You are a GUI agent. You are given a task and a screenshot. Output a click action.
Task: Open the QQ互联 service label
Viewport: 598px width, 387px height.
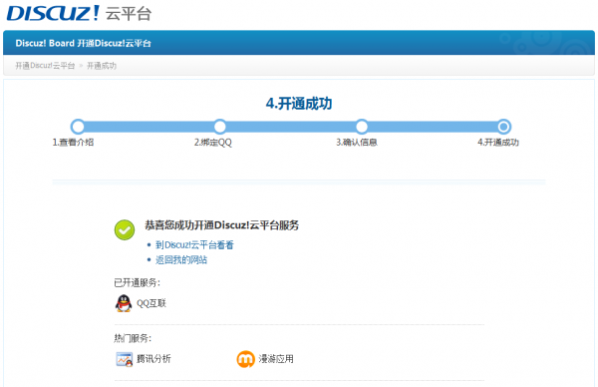[x=151, y=303]
